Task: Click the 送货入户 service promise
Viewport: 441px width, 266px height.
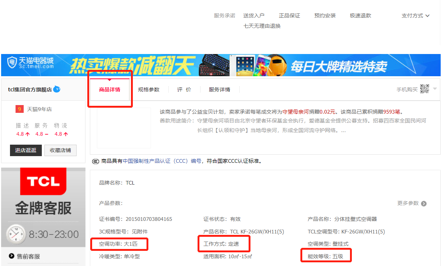Action: coord(254,16)
